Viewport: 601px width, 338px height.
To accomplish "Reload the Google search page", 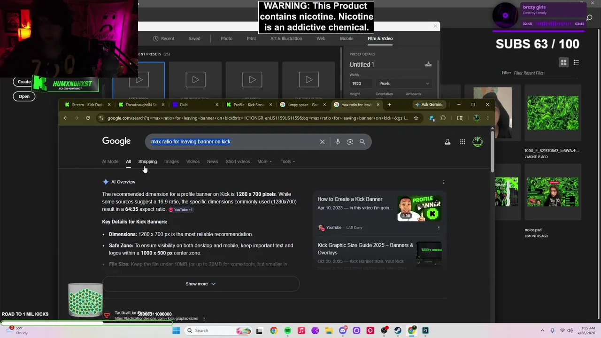I will point(88,118).
